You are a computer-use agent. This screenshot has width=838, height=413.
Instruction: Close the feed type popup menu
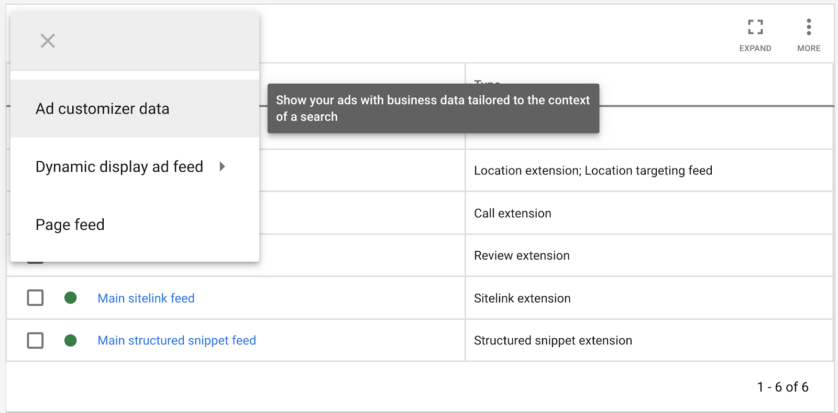48,41
